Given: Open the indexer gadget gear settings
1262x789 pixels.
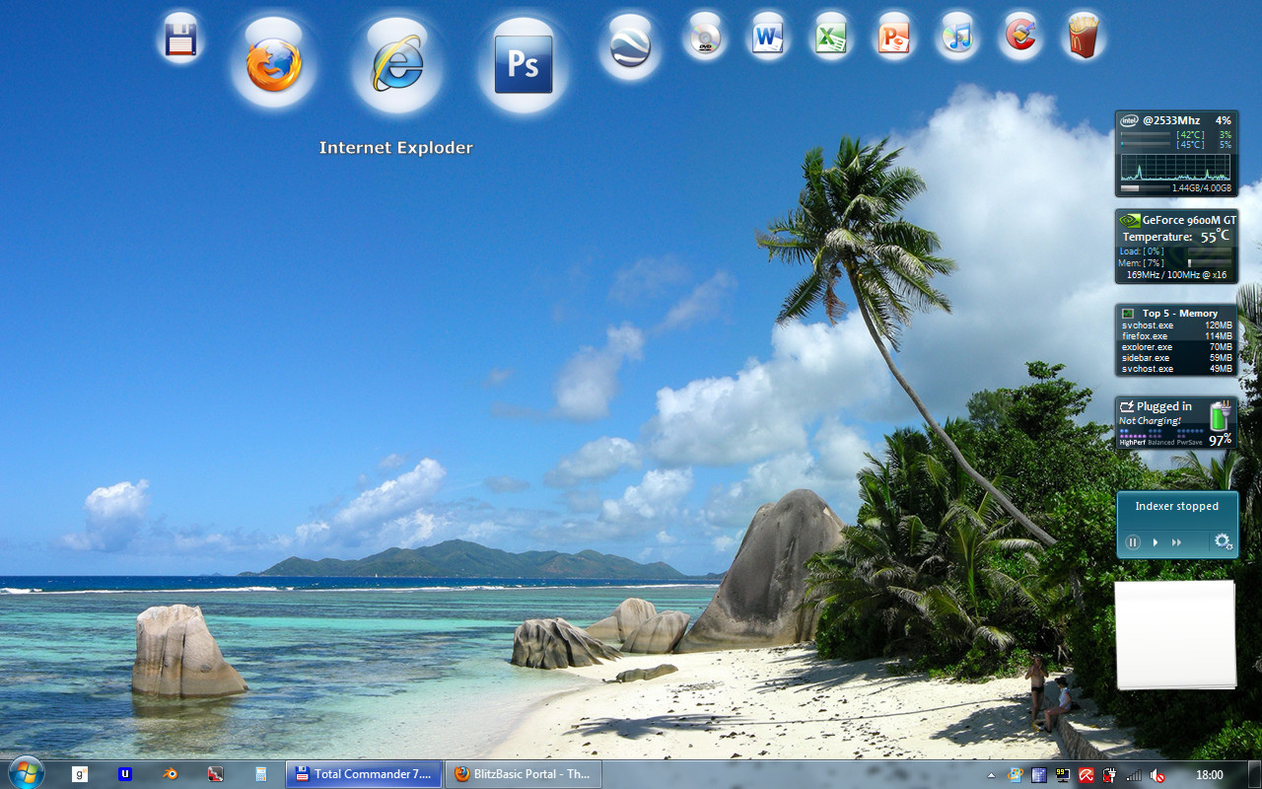Looking at the screenshot, I should pos(1223,541).
